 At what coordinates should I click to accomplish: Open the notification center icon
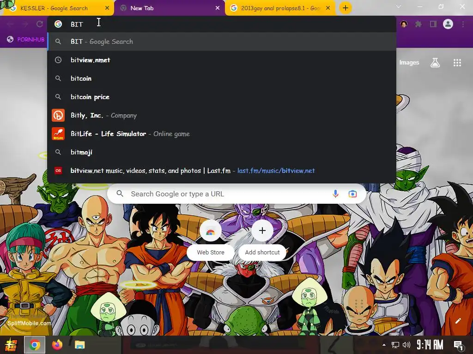[x=458, y=345]
